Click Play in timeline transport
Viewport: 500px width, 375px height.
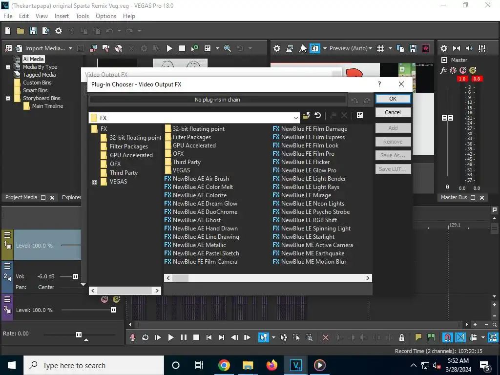[x=170, y=337]
